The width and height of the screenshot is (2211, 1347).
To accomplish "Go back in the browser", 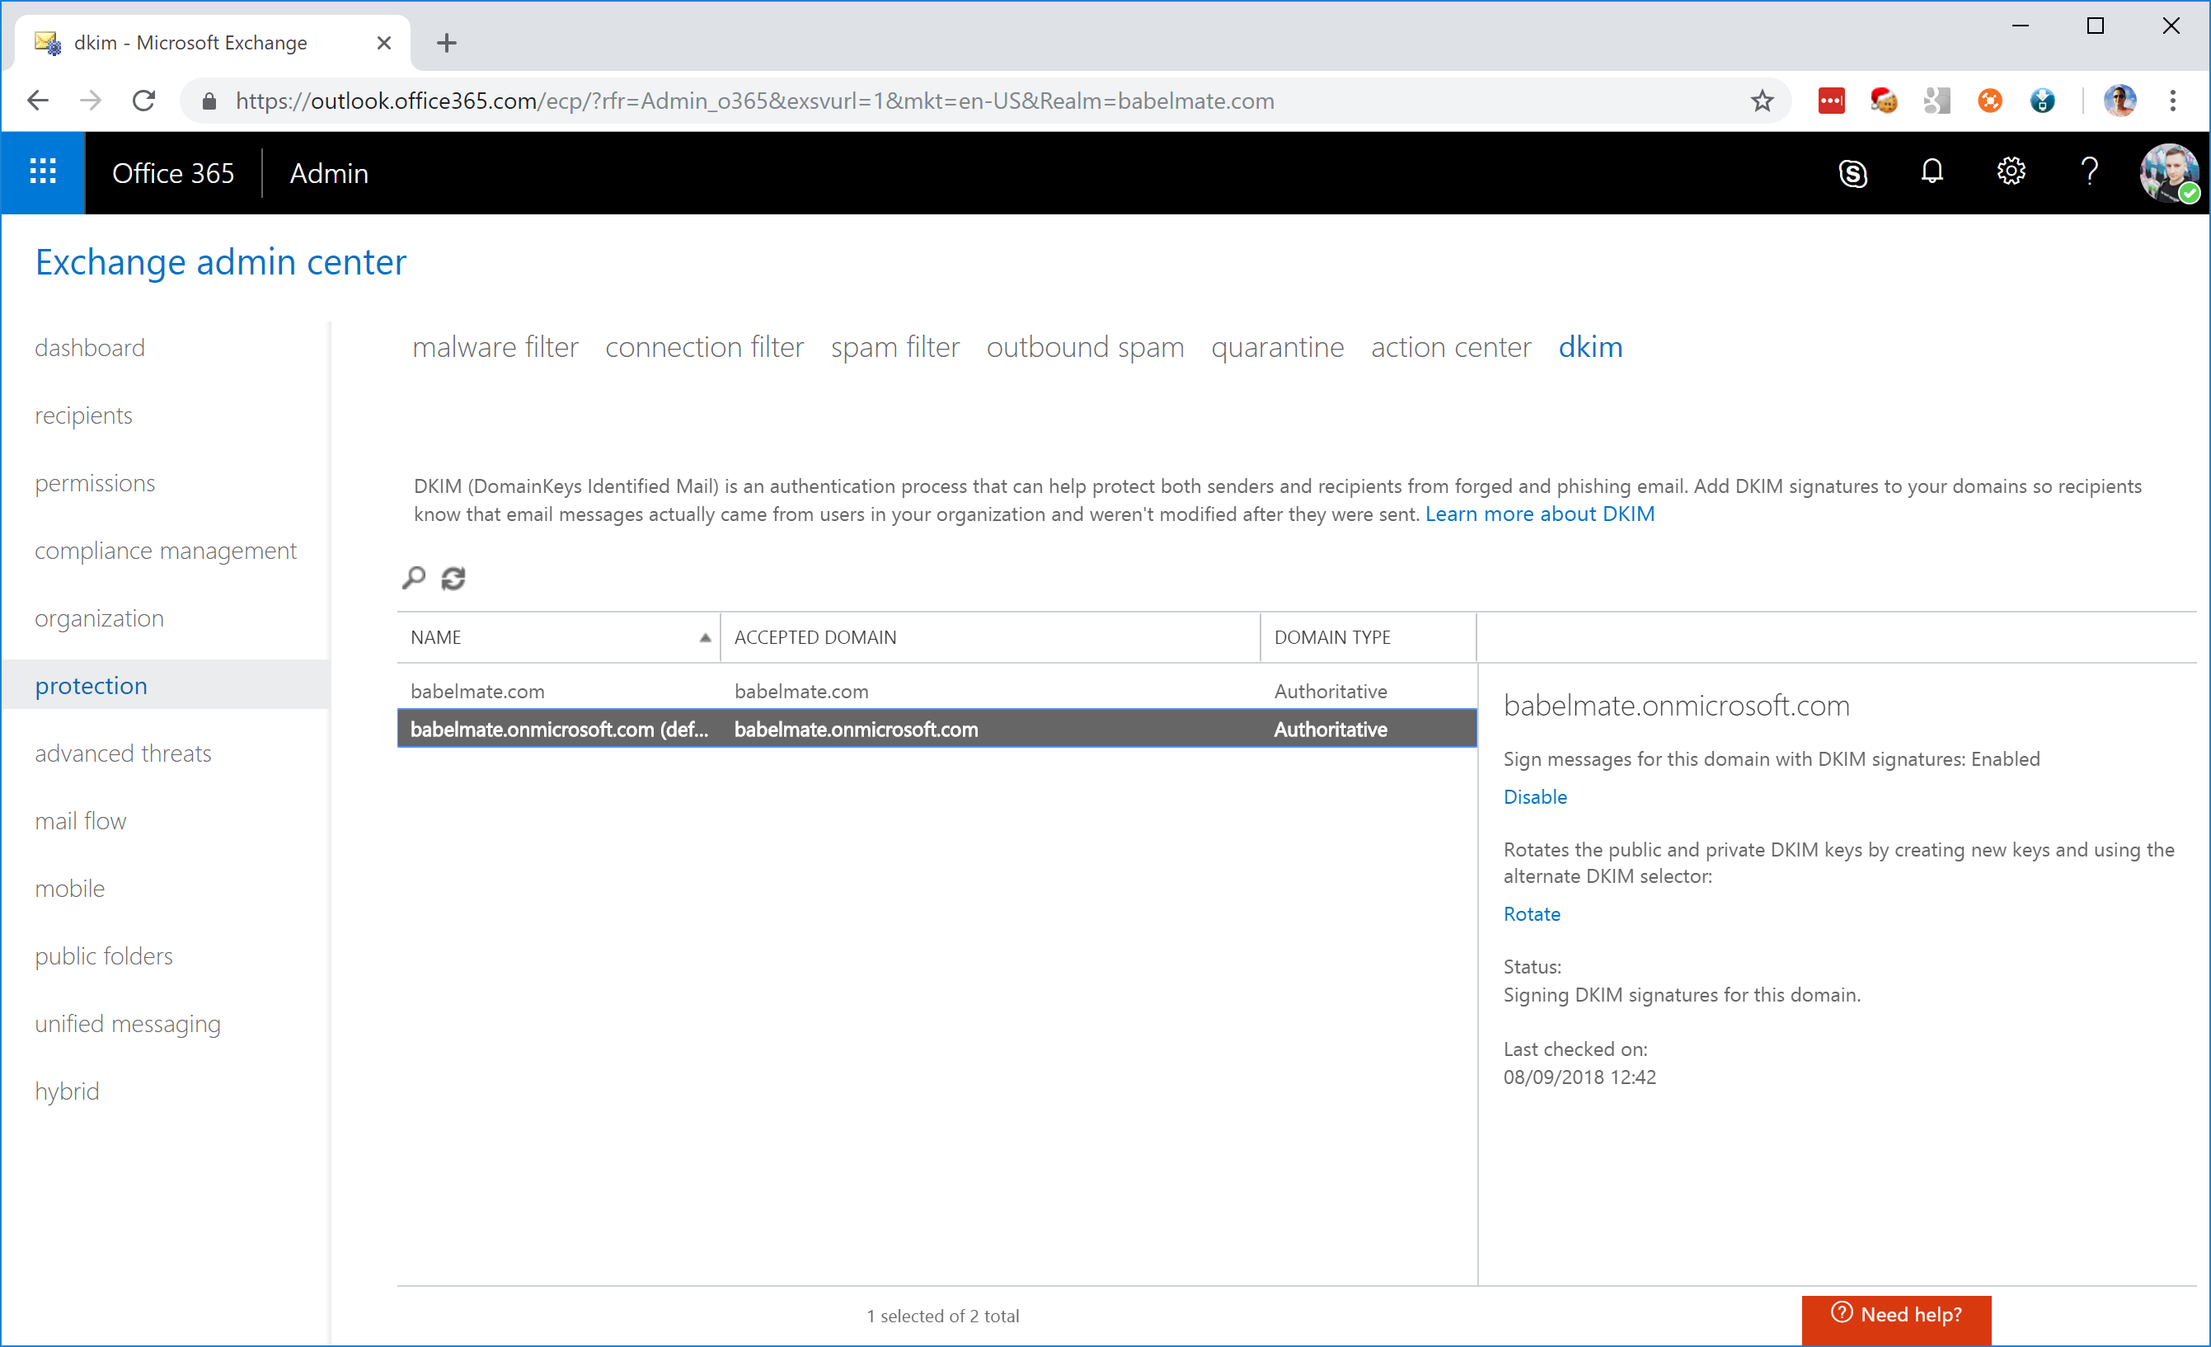I will [38, 101].
